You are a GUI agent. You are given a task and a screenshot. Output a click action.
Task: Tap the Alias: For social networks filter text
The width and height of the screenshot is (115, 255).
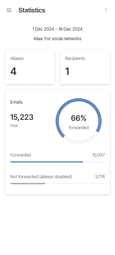(x=57, y=39)
